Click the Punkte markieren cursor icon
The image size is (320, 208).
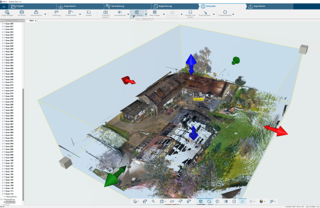point(205,13)
